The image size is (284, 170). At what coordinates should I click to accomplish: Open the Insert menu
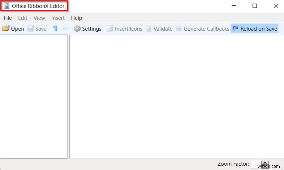(x=58, y=18)
